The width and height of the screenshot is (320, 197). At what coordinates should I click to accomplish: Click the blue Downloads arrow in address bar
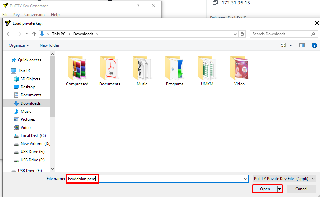42,34
